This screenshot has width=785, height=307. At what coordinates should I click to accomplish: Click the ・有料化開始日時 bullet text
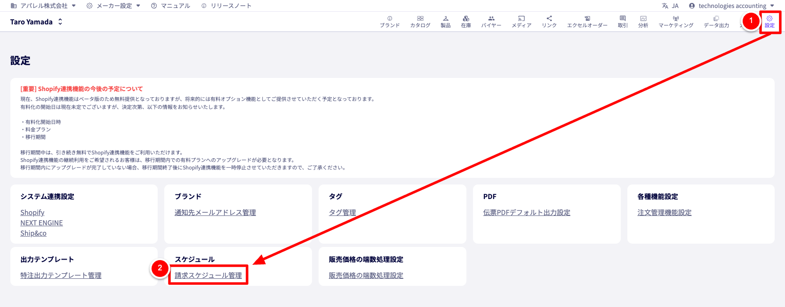tap(40, 122)
